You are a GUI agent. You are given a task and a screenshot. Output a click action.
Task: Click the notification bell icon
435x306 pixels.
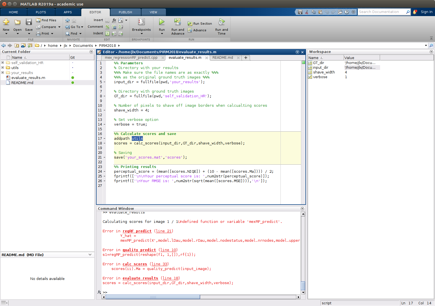point(415,12)
